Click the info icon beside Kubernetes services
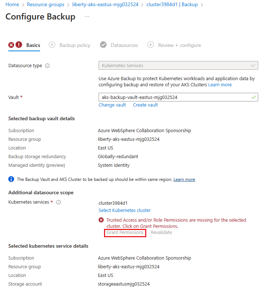The width and height of the screenshot is (264, 291). click(58, 202)
